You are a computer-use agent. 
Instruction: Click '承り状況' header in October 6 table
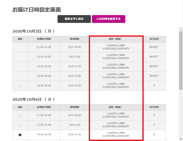click(x=154, y=107)
